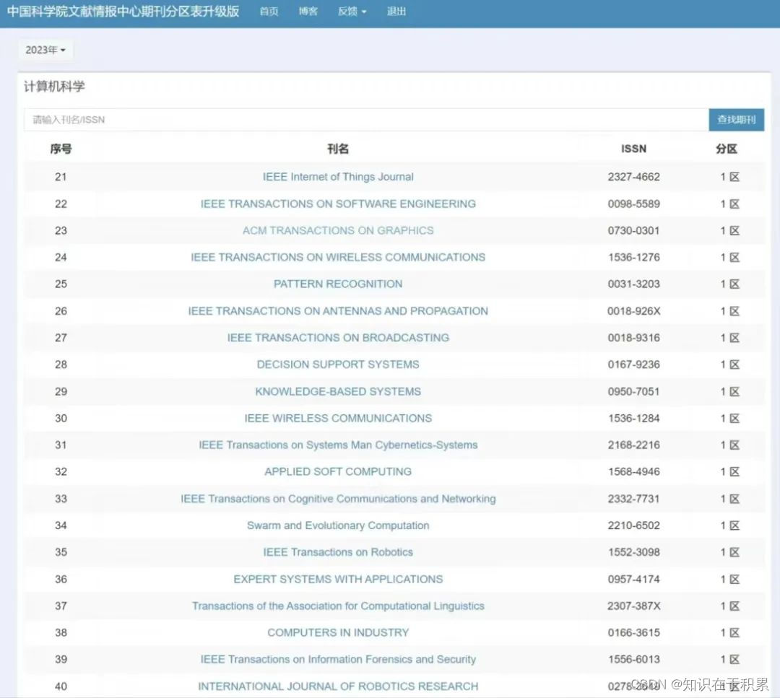
Task: Open IEEE Transactions on Robotics link
Action: tap(338, 552)
